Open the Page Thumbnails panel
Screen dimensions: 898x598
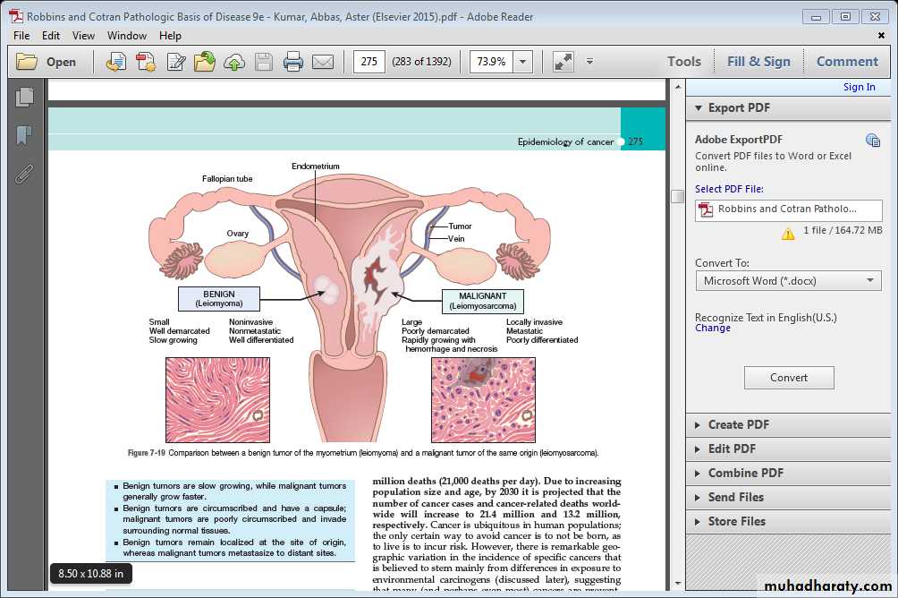click(x=24, y=98)
